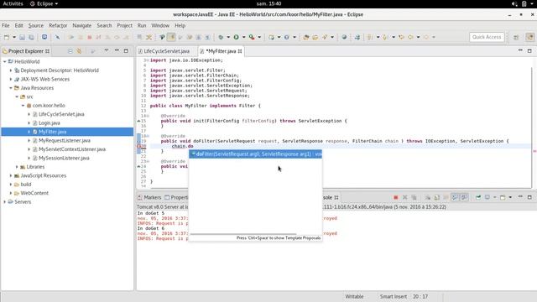Click the Save toolbar icon
The width and height of the screenshot is (537, 302).
[22, 37]
